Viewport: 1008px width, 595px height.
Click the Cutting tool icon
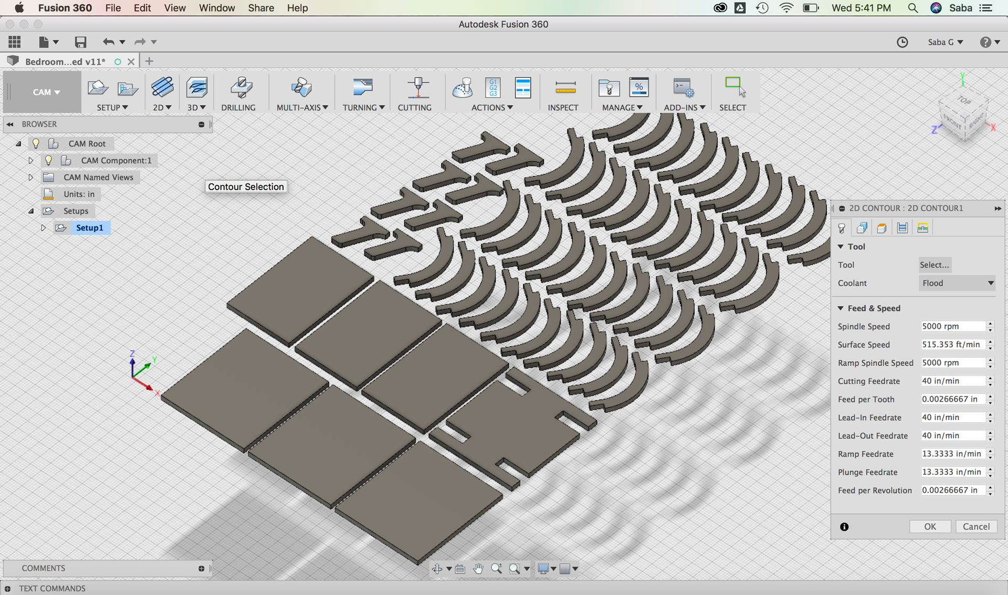click(x=417, y=88)
